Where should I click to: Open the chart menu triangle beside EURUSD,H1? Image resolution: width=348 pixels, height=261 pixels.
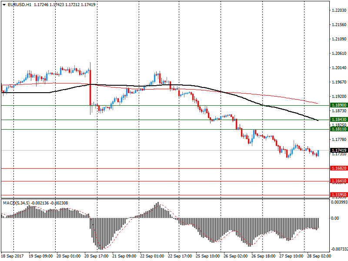click(4, 5)
